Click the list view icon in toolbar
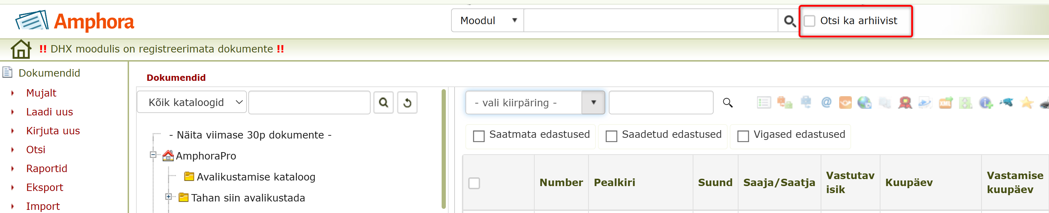Screen dimensions: 1049x213 click(x=764, y=102)
